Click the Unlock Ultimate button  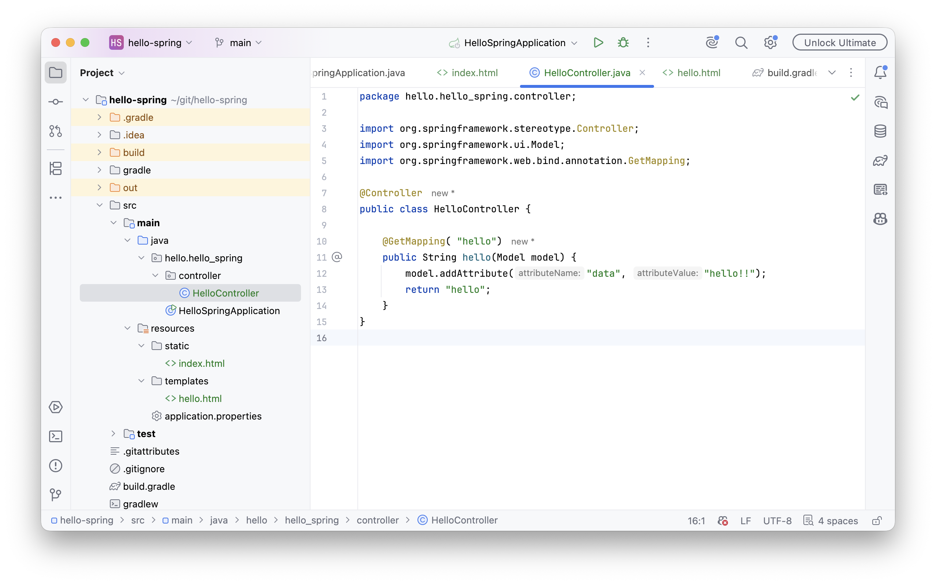pos(840,42)
